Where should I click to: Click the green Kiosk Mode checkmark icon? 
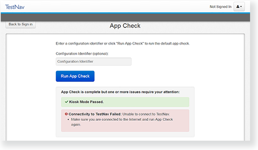(66, 102)
